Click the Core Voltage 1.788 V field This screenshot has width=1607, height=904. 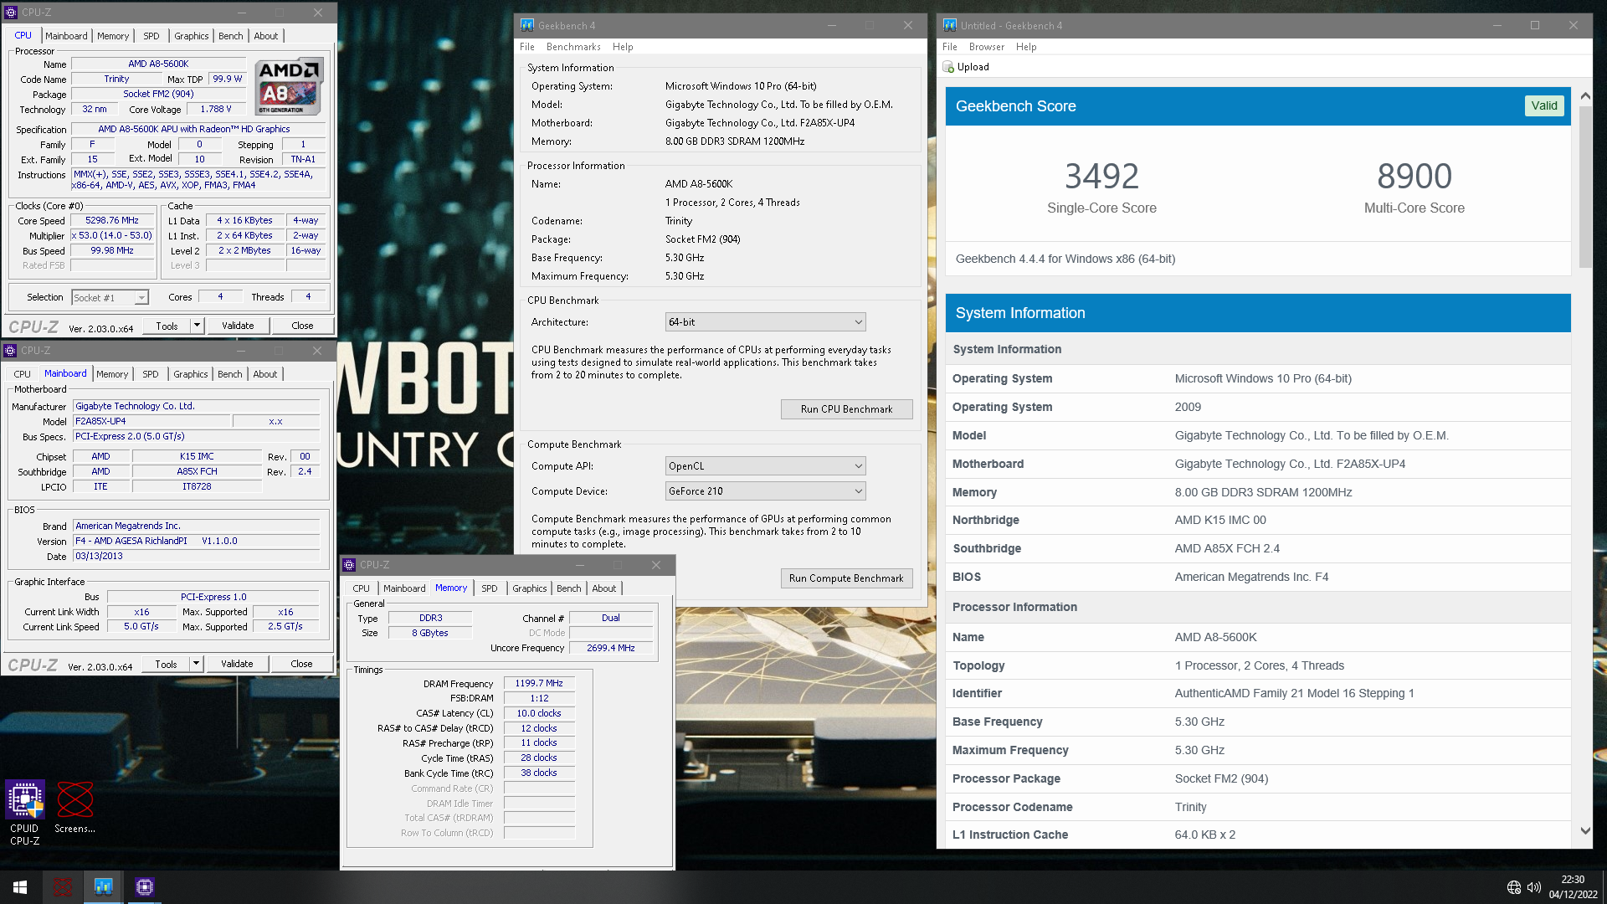(216, 110)
